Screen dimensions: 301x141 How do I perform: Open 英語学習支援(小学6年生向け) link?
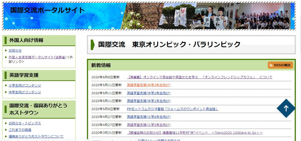point(148,117)
